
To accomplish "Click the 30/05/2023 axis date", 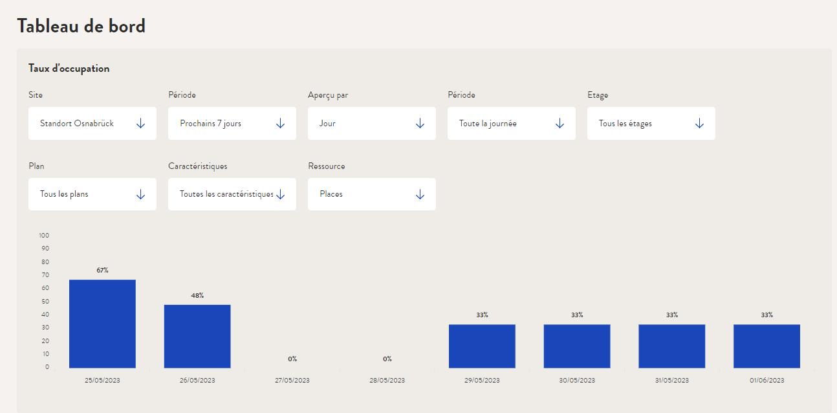I will (577, 380).
